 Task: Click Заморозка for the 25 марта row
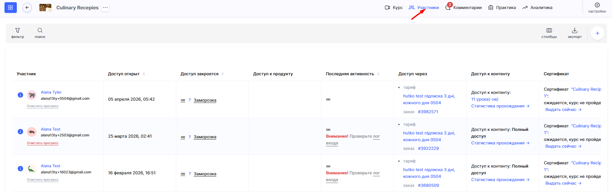[x=205, y=137]
